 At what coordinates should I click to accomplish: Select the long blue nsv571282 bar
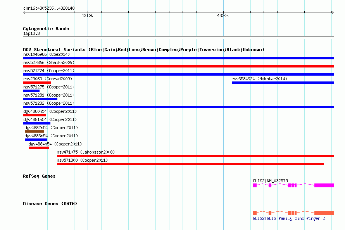click(x=178, y=107)
